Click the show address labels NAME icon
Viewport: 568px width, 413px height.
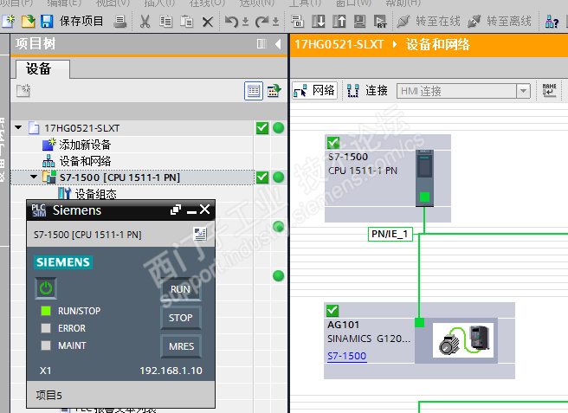click(549, 90)
